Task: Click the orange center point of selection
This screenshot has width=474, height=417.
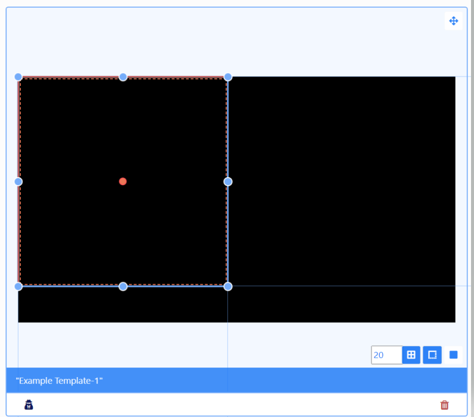Action: point(123,182)
